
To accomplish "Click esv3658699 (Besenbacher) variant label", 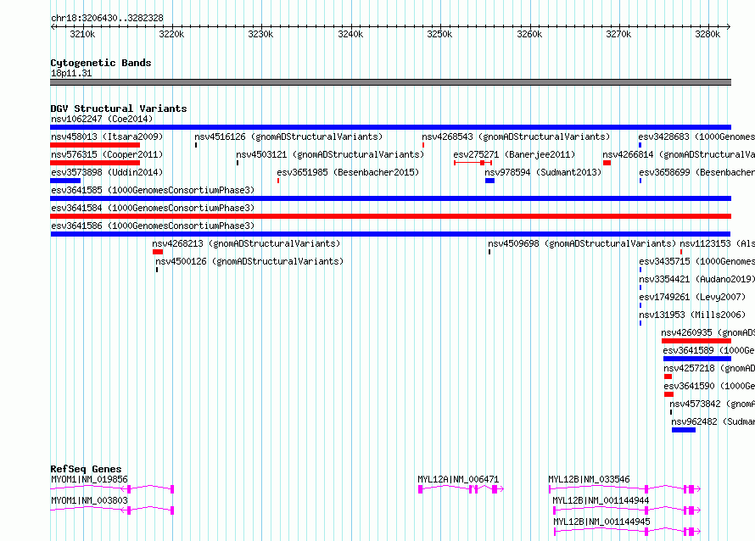I will [696, 172].
